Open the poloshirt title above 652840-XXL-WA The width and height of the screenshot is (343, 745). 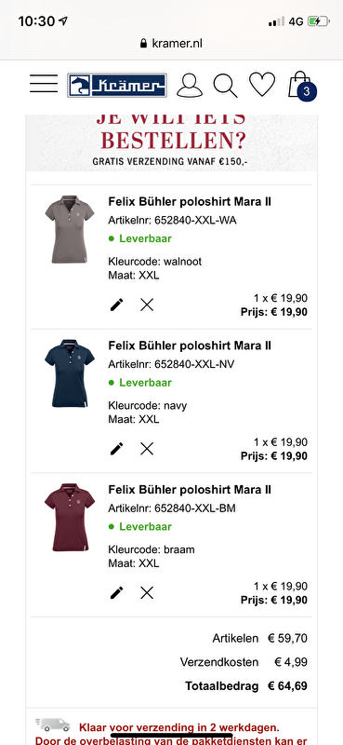click(190, 201)
